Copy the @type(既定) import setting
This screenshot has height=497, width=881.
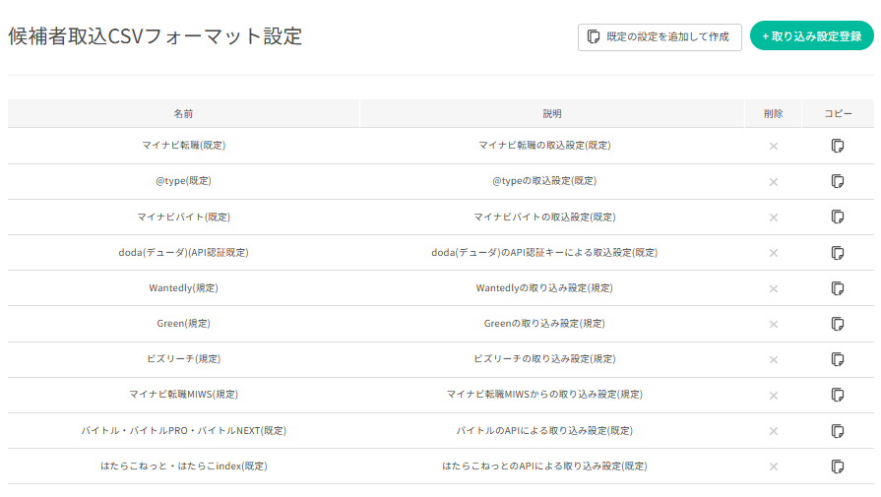click(838, 181)
